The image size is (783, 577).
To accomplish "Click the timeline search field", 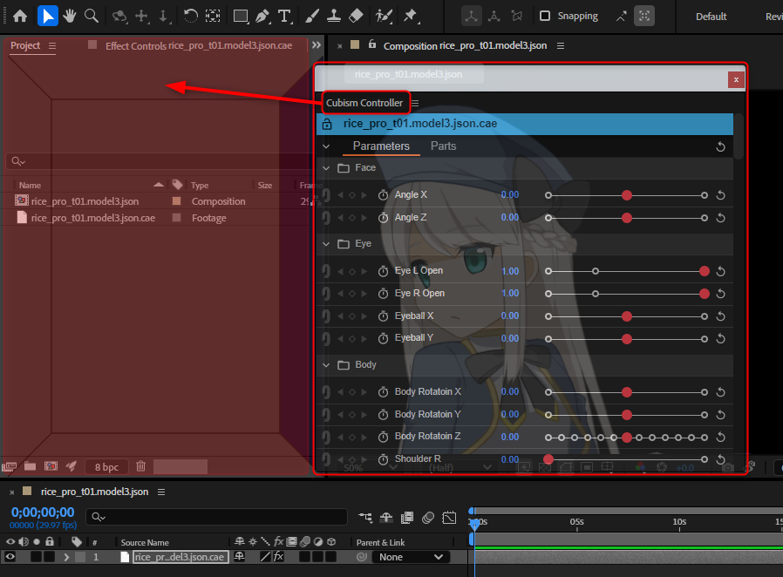I will point(217,517).
